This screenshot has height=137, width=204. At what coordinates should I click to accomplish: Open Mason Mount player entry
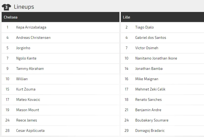coord(28,110)
